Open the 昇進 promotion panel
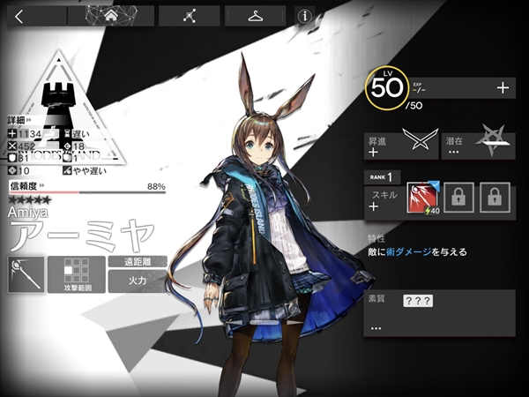Image resolution: width=529 pixels, height=397 pixels. point(401,146)
